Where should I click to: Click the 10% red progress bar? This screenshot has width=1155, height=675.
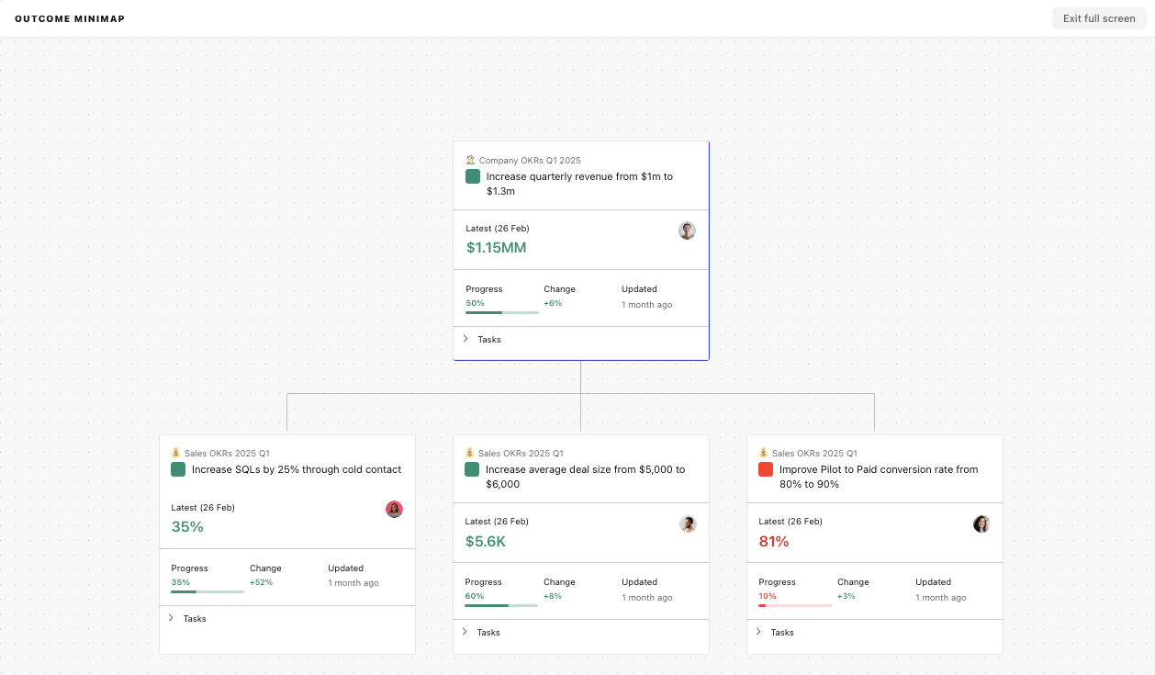794,605
